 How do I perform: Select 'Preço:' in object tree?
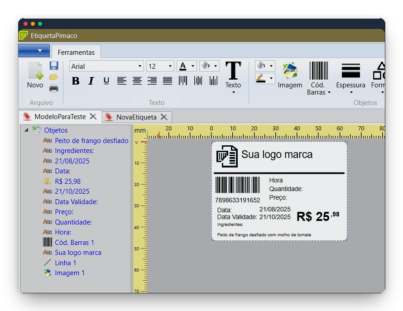coord(64,212)
